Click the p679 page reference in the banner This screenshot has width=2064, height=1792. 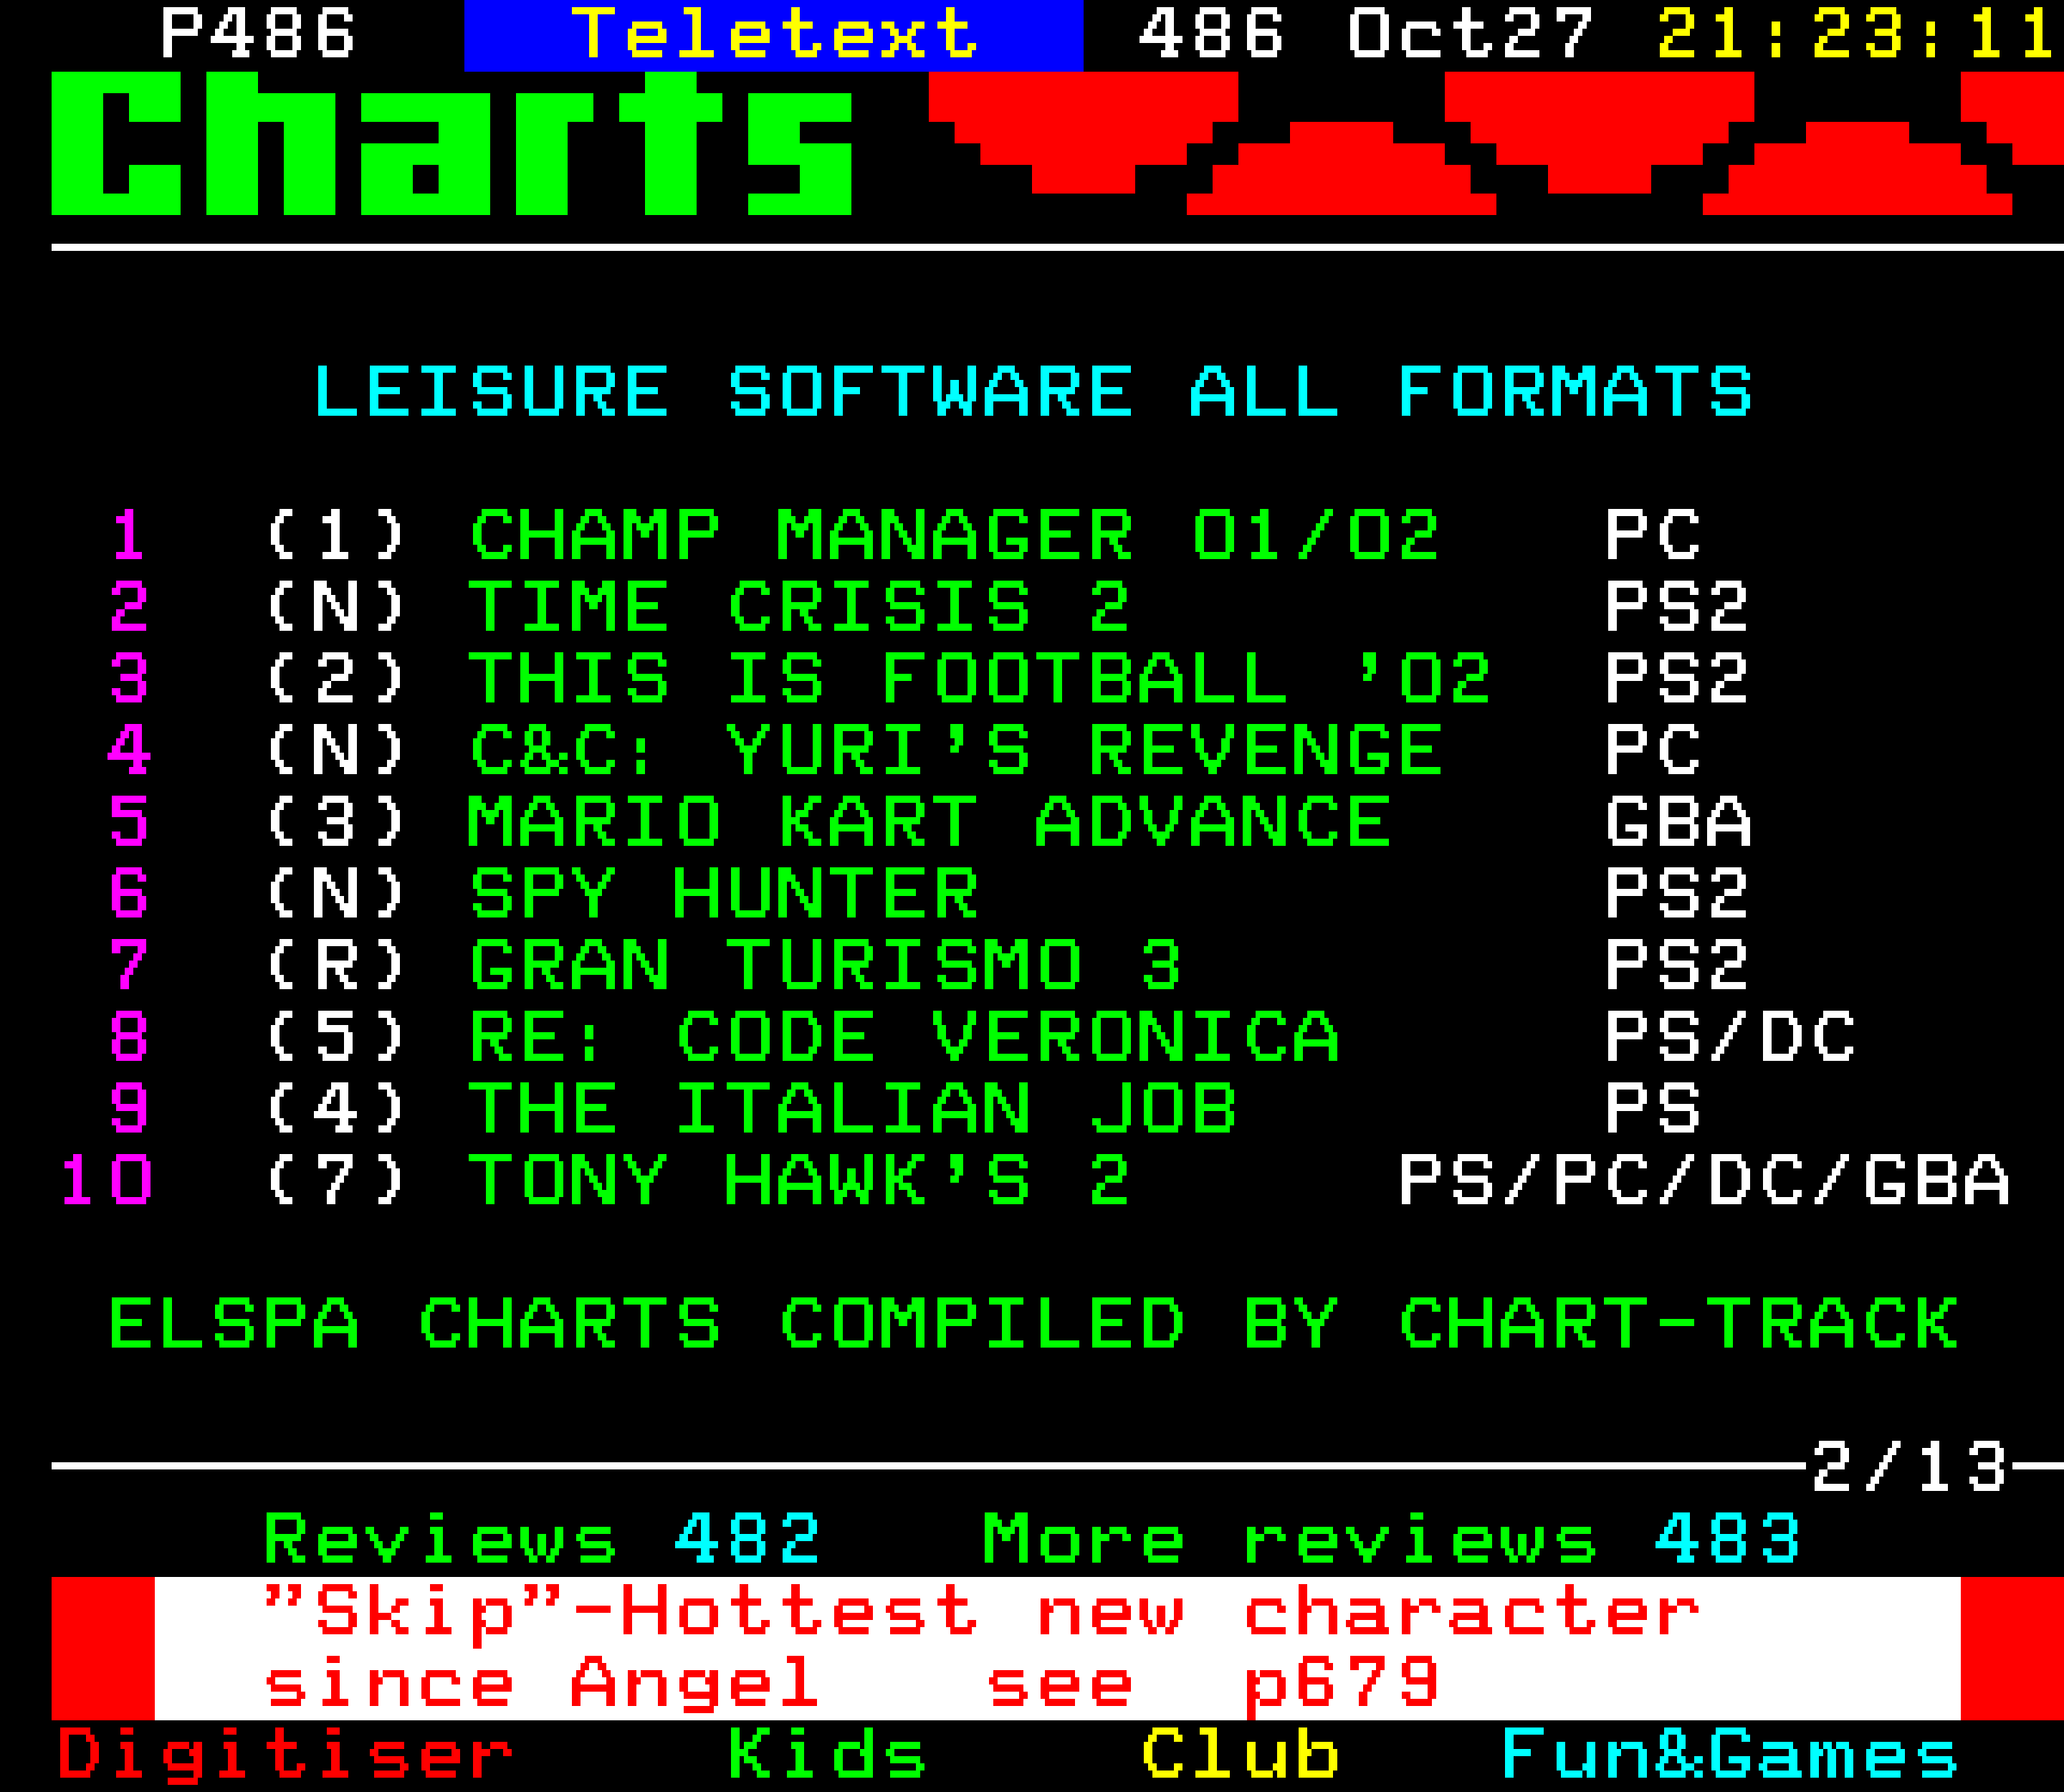1342,1687
